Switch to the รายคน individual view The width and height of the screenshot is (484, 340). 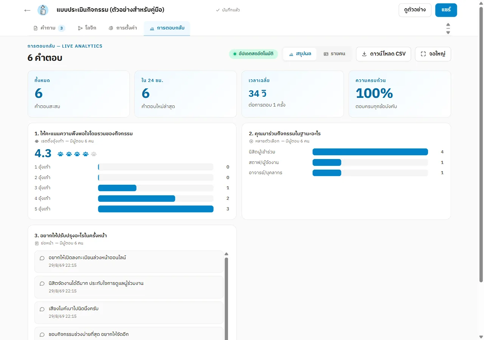(334, 54)
